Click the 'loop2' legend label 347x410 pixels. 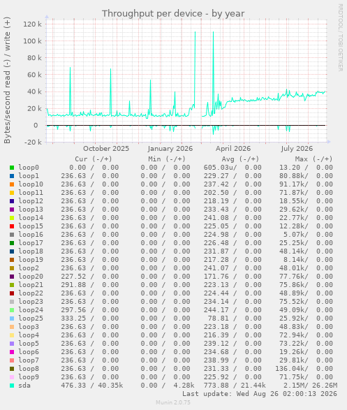tap(29, 268)
